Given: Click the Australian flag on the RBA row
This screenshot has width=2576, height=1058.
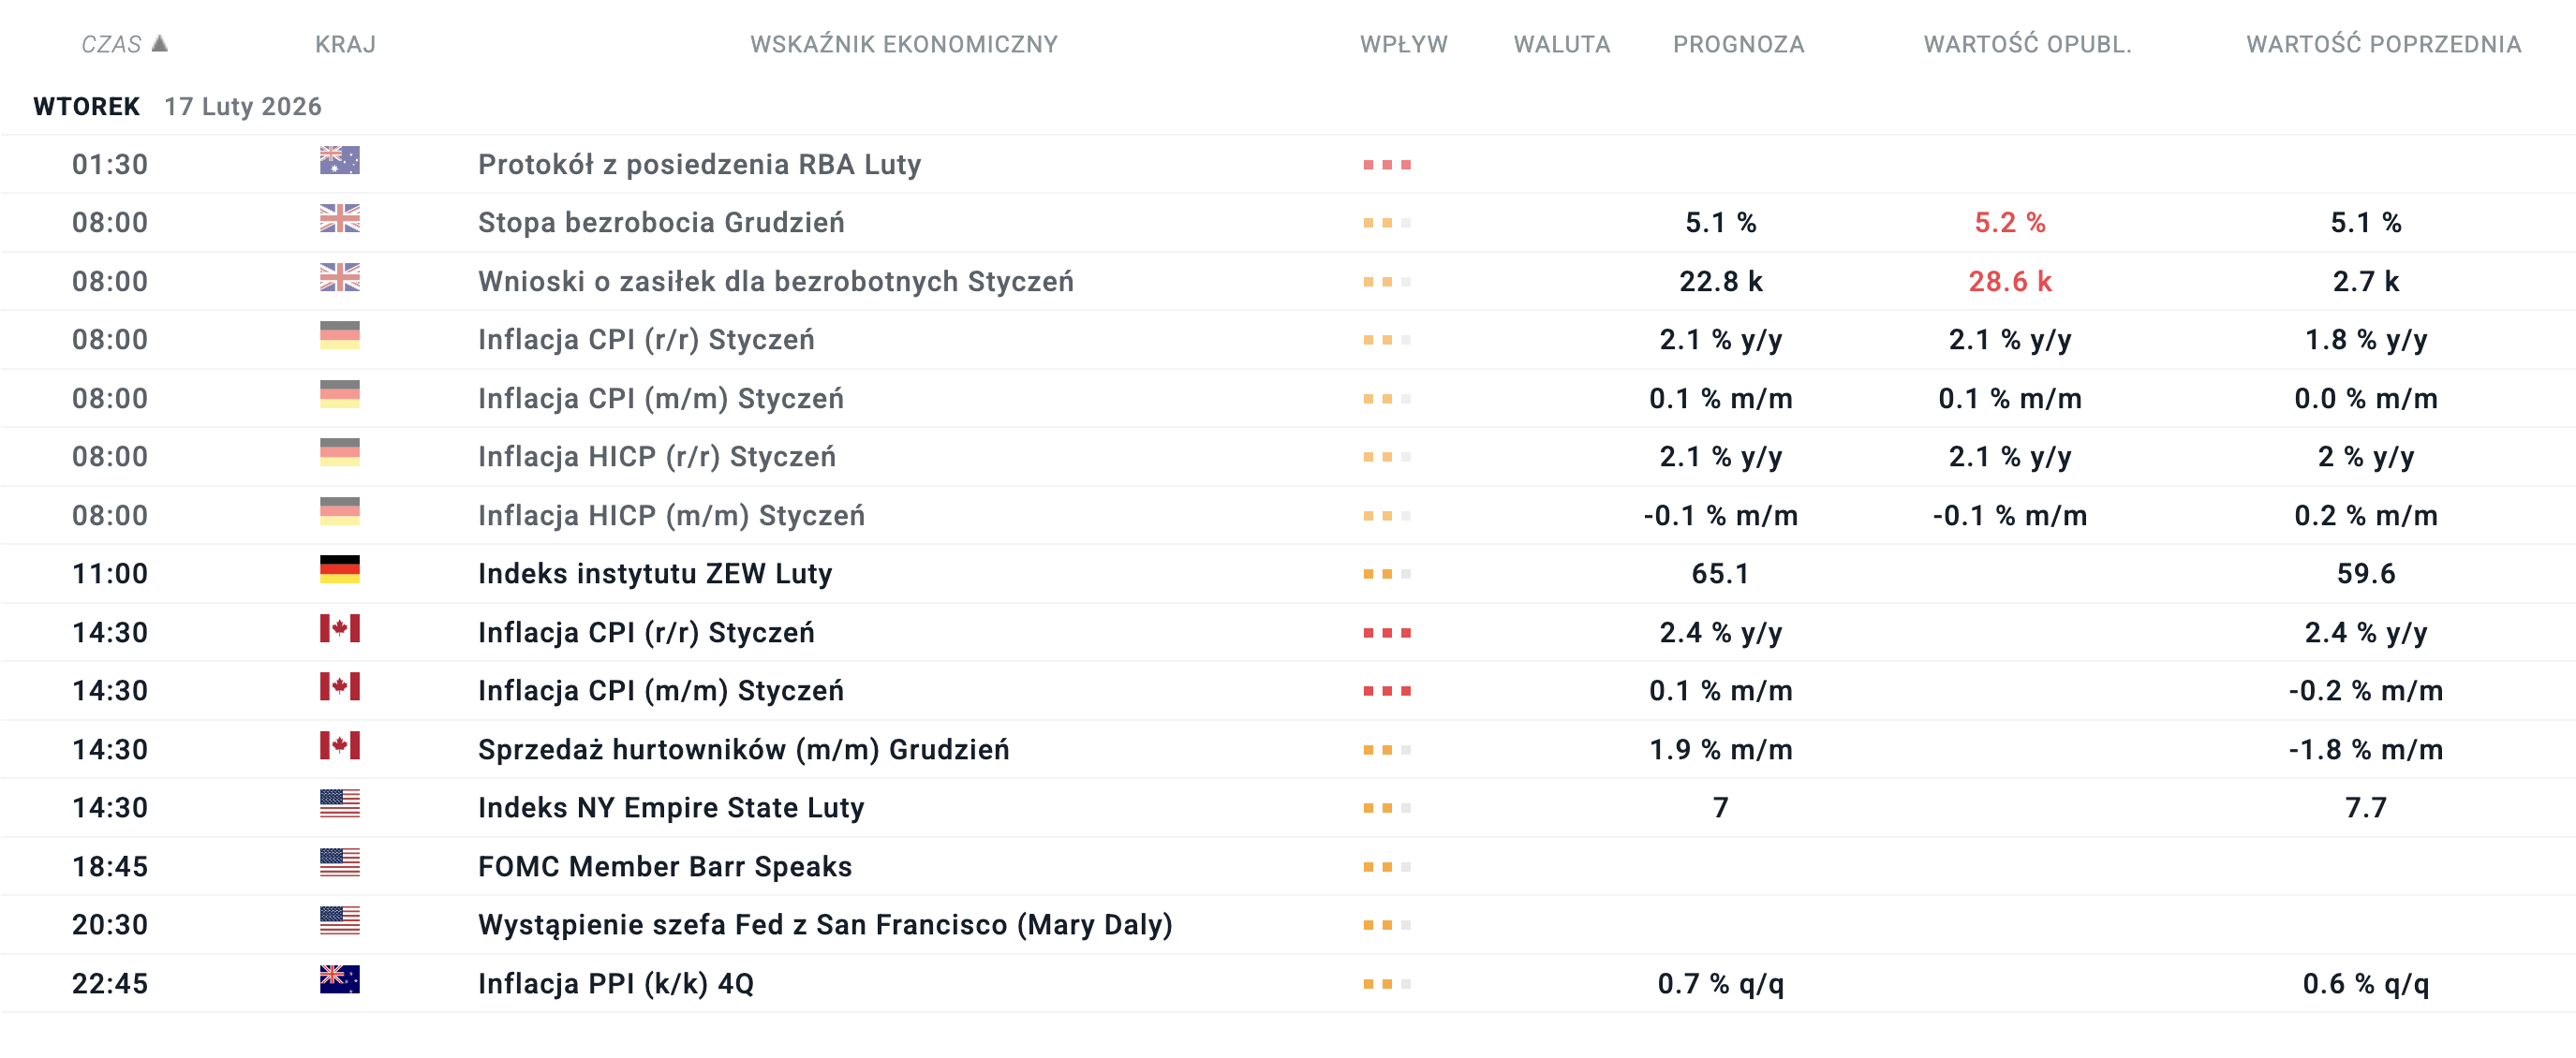Looking at the screenshot, I should click(x=339, y=161).
